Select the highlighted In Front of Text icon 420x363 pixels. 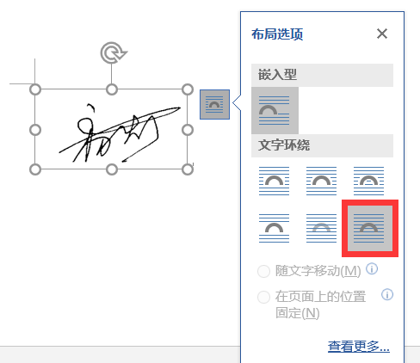(370, 228)
